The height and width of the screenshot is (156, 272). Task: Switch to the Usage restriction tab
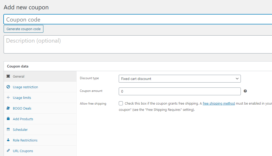pos(25,87)
